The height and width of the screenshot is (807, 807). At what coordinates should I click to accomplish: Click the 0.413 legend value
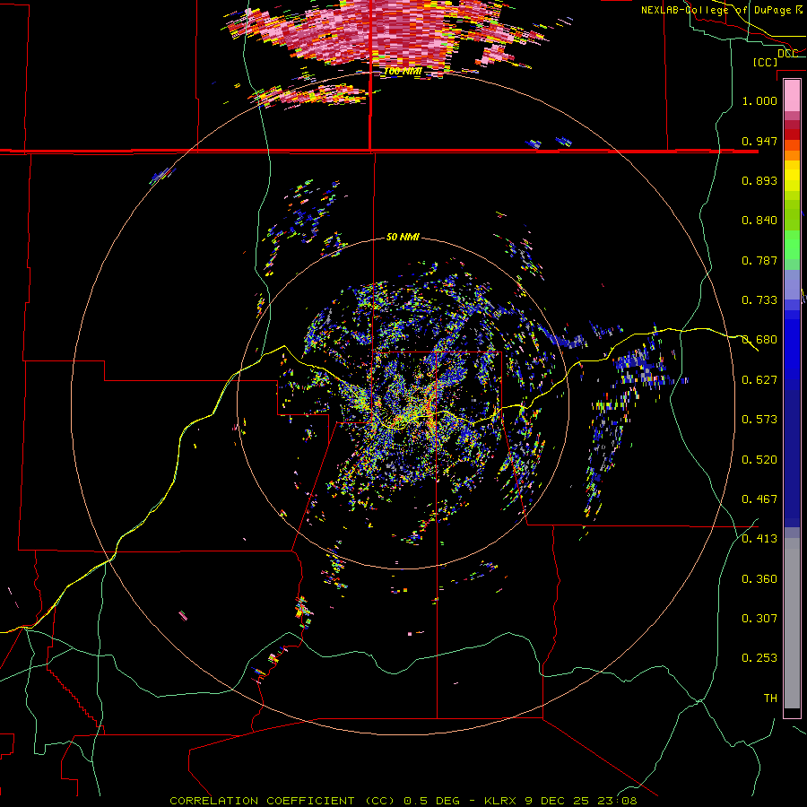pos(759,539)
